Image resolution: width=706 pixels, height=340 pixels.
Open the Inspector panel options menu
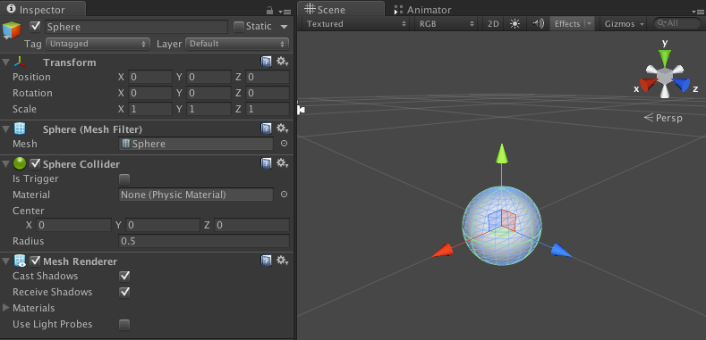pos(285,11)
